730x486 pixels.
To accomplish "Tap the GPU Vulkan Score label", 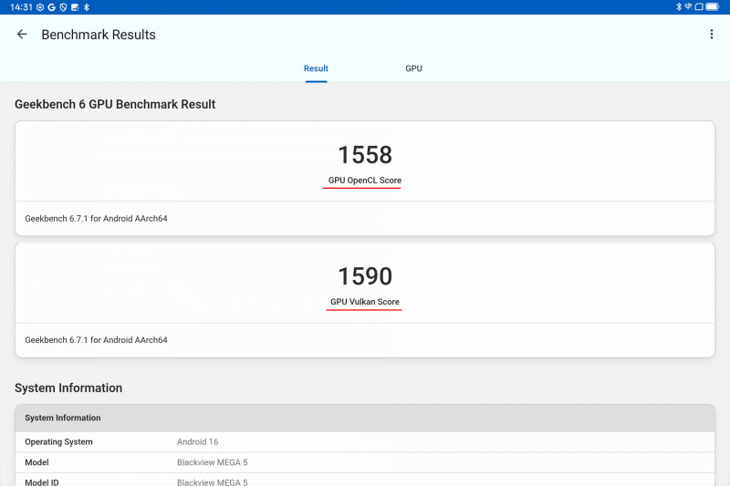I will pyautogui.click(x=365, y=302).
